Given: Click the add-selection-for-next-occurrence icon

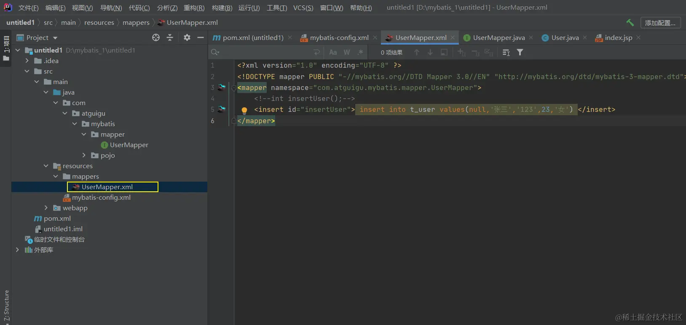Looking at the screenshot, I should 462,52.
